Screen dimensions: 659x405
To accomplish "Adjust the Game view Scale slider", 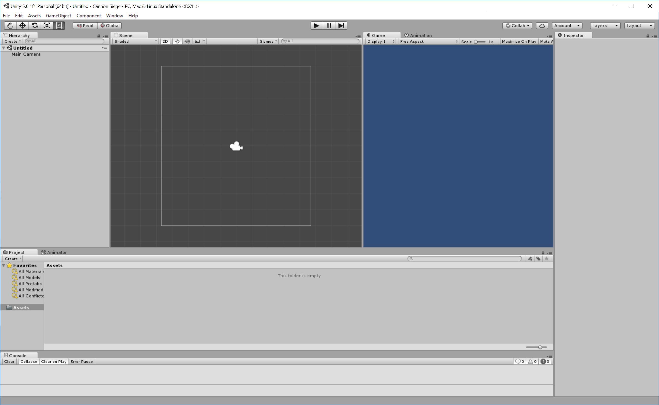I will (x=480, y=42).
